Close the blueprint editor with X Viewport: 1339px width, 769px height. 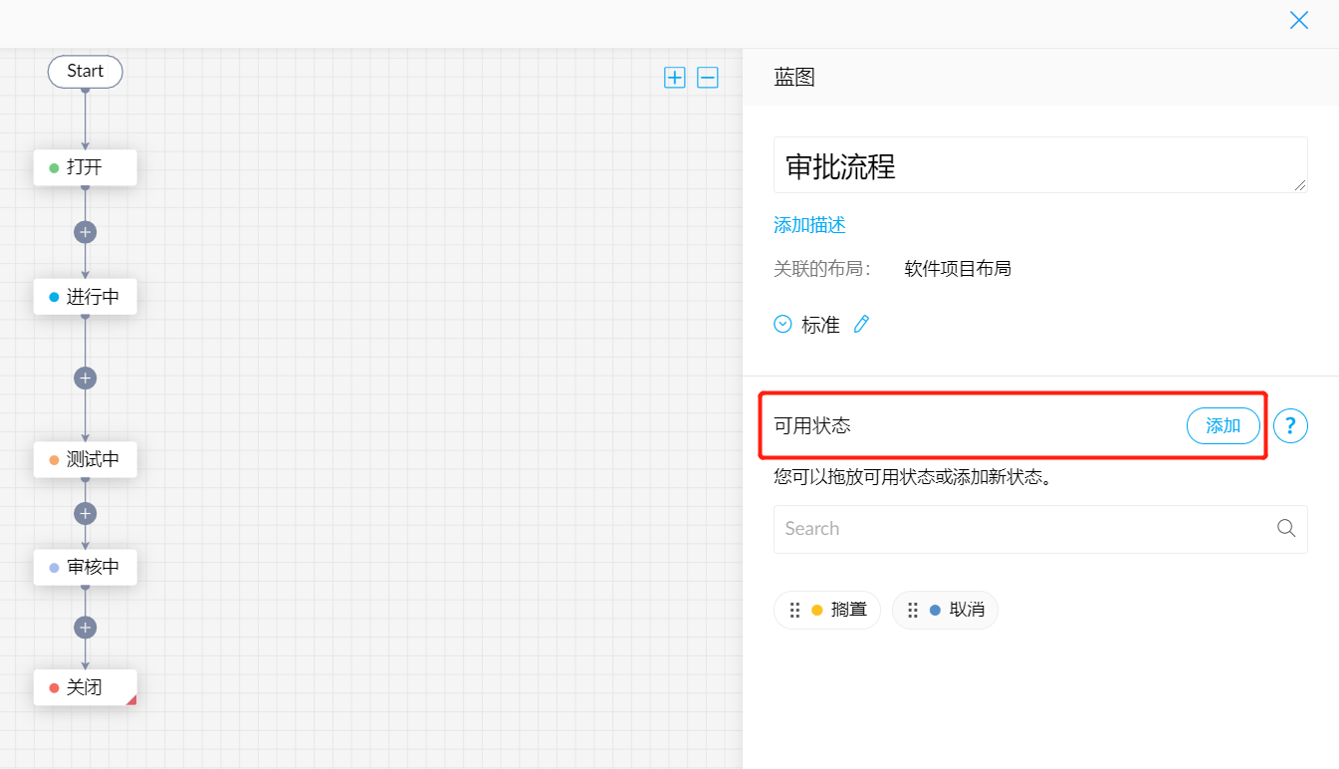point(1299,21)
